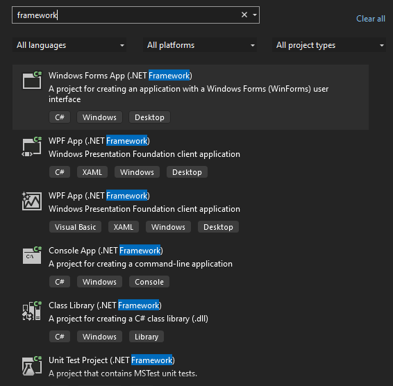Viewport: 393px width, 386px height.
Task: Click the Windows tag under Class Library
Action: point(99,337)
